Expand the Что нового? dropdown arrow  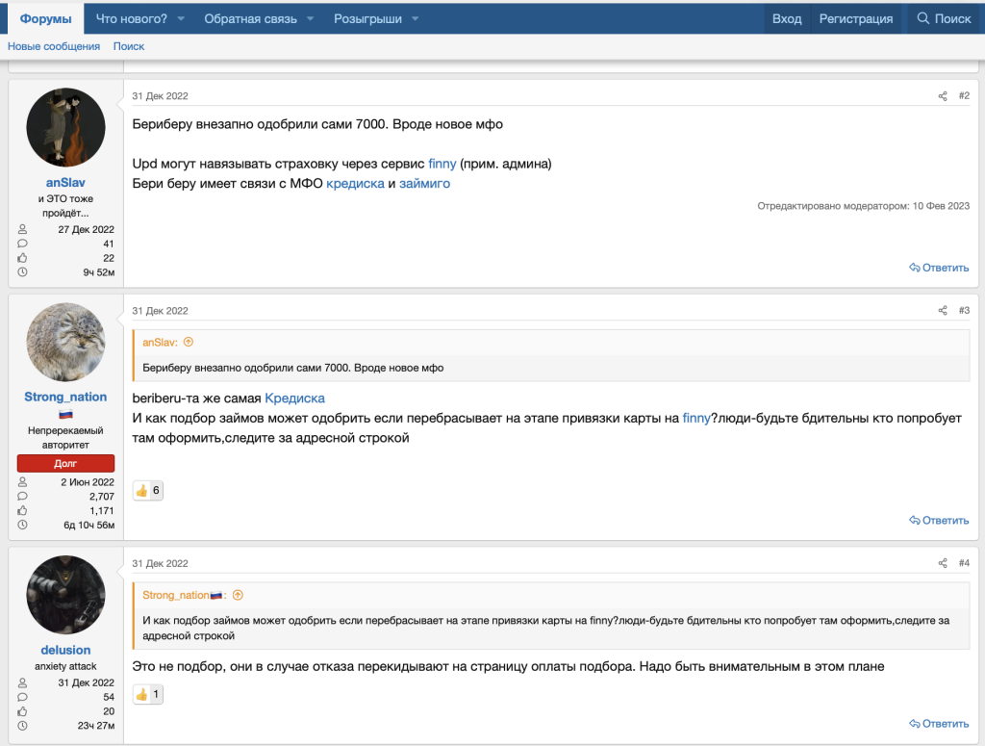point(182,19)
